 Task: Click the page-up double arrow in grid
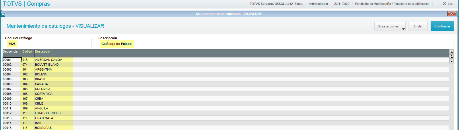pyautogui.click(x=452, y=57)
